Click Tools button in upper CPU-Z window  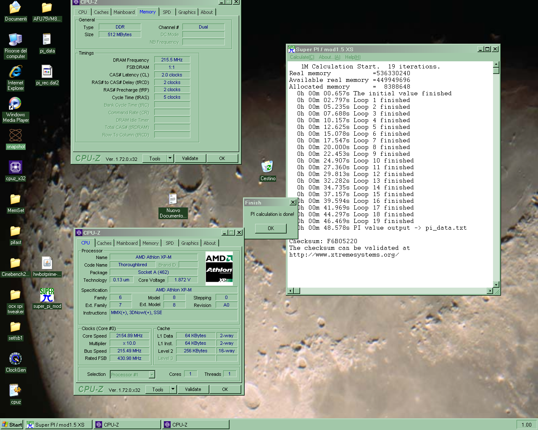pyautogui.click(x=155, y=158)
